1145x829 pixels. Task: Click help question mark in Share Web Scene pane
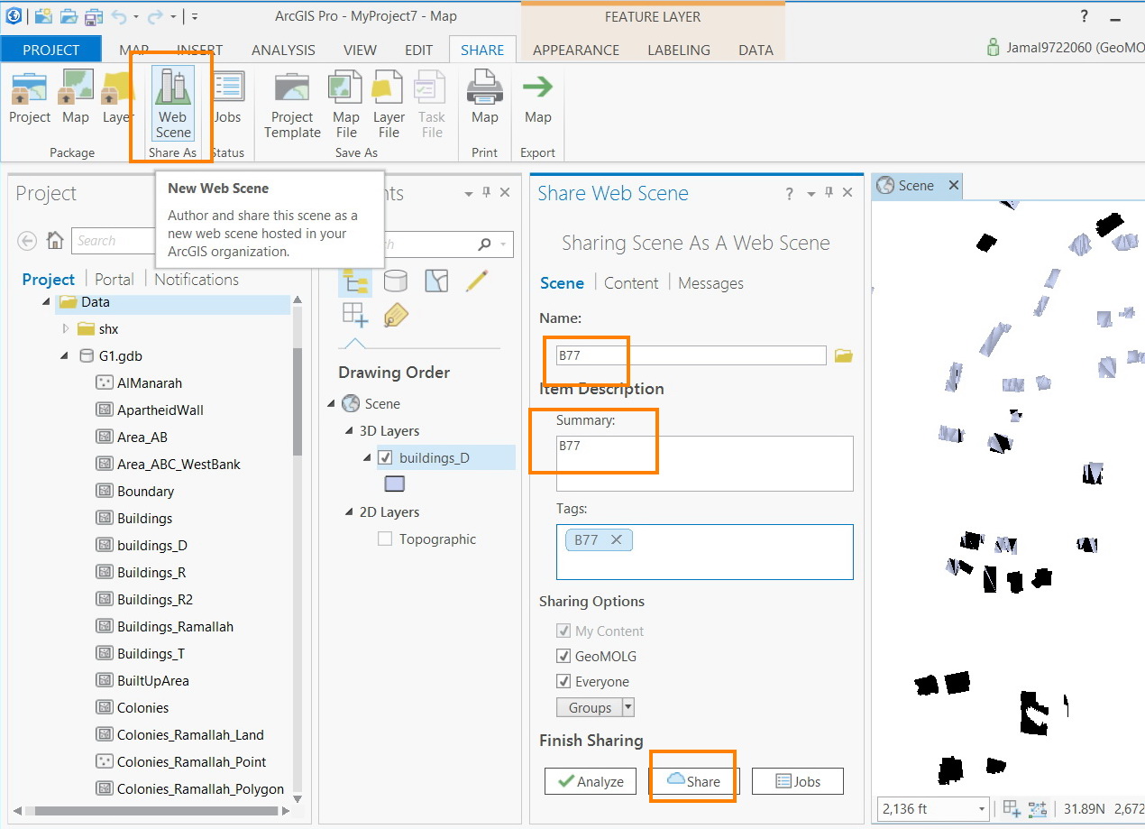(x=789, y=193)
